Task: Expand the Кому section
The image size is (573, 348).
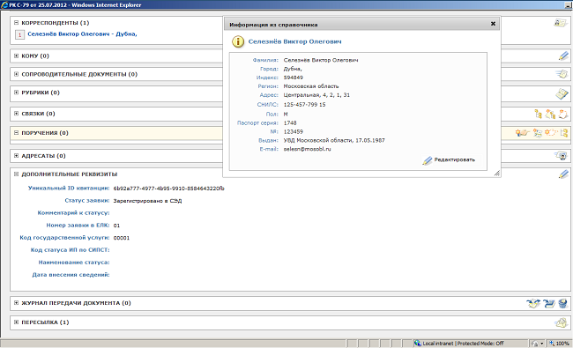Action: 16,56
